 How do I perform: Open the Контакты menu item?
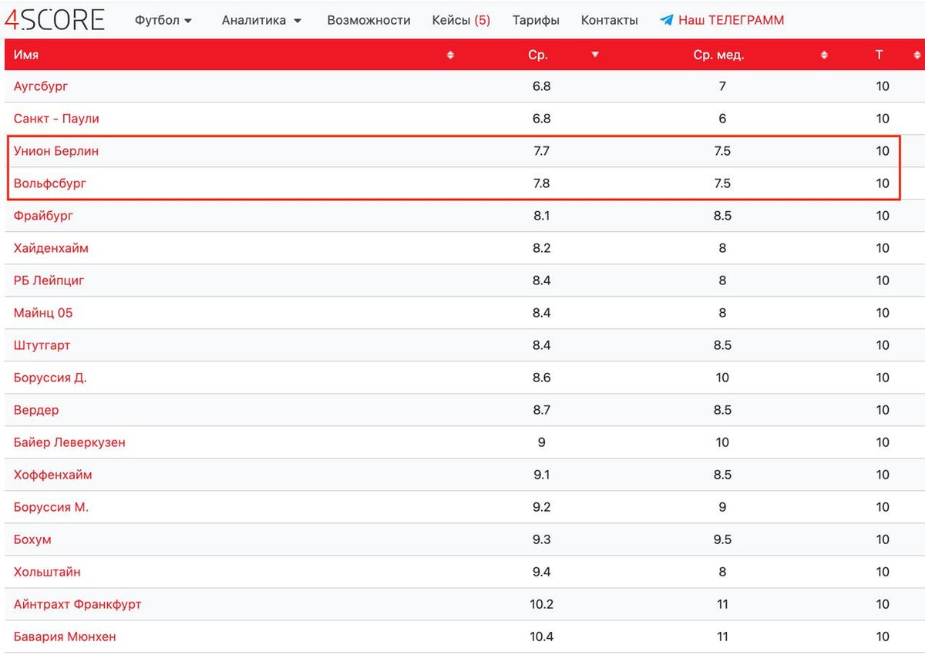tap(609, 20)
